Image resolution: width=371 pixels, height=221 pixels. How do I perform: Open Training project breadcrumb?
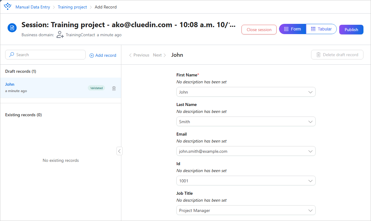[x=72, y=7]
